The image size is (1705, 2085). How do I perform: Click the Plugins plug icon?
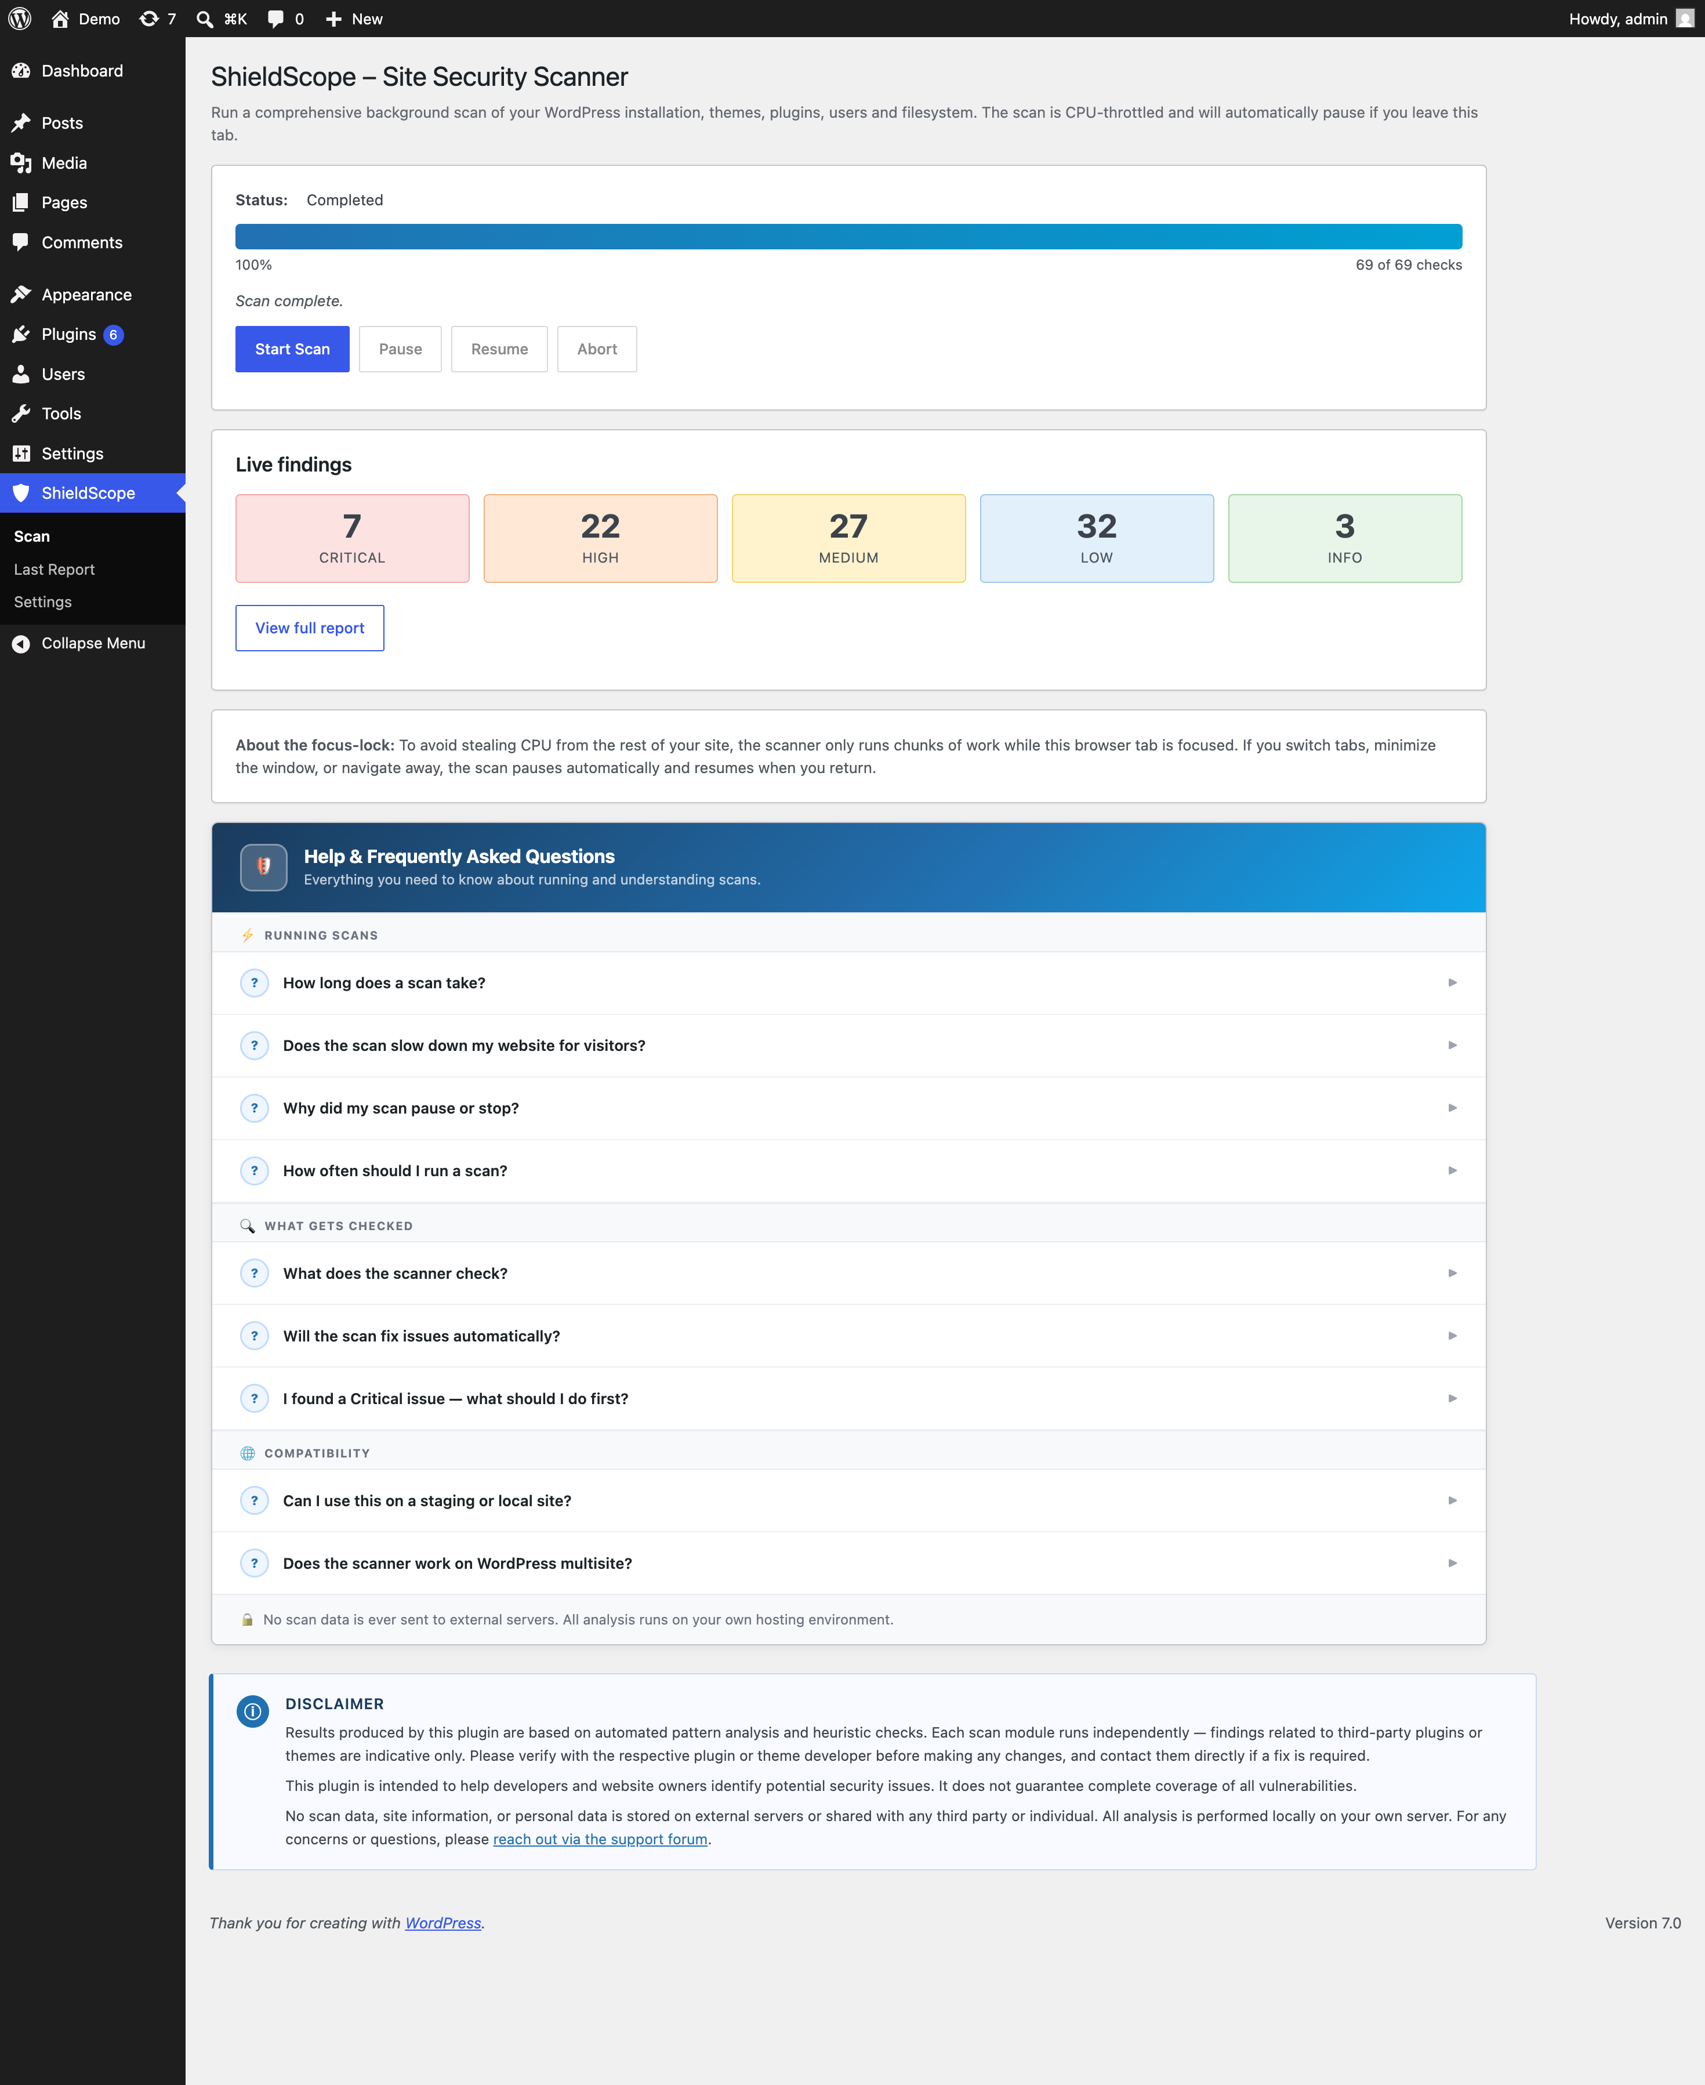pyautogui.click(x=21, y=334)
